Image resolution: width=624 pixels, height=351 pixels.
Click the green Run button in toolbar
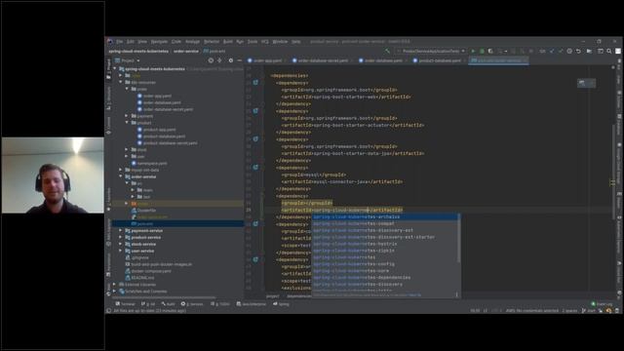(x=473, y=51)
